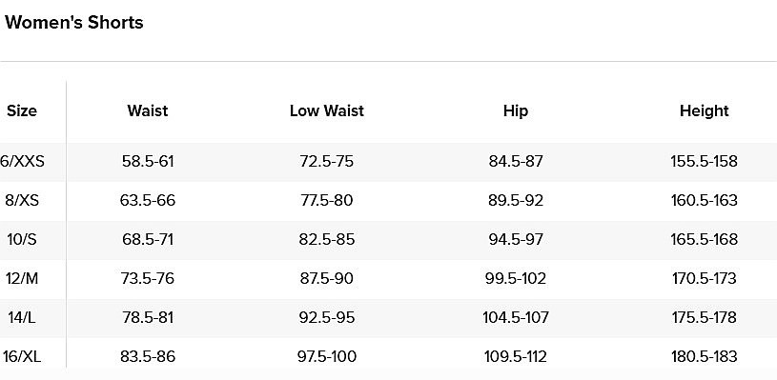Viewport: 777px width, 380px height.
Task: Click the 12/M size row label
Action: [22, 278]
